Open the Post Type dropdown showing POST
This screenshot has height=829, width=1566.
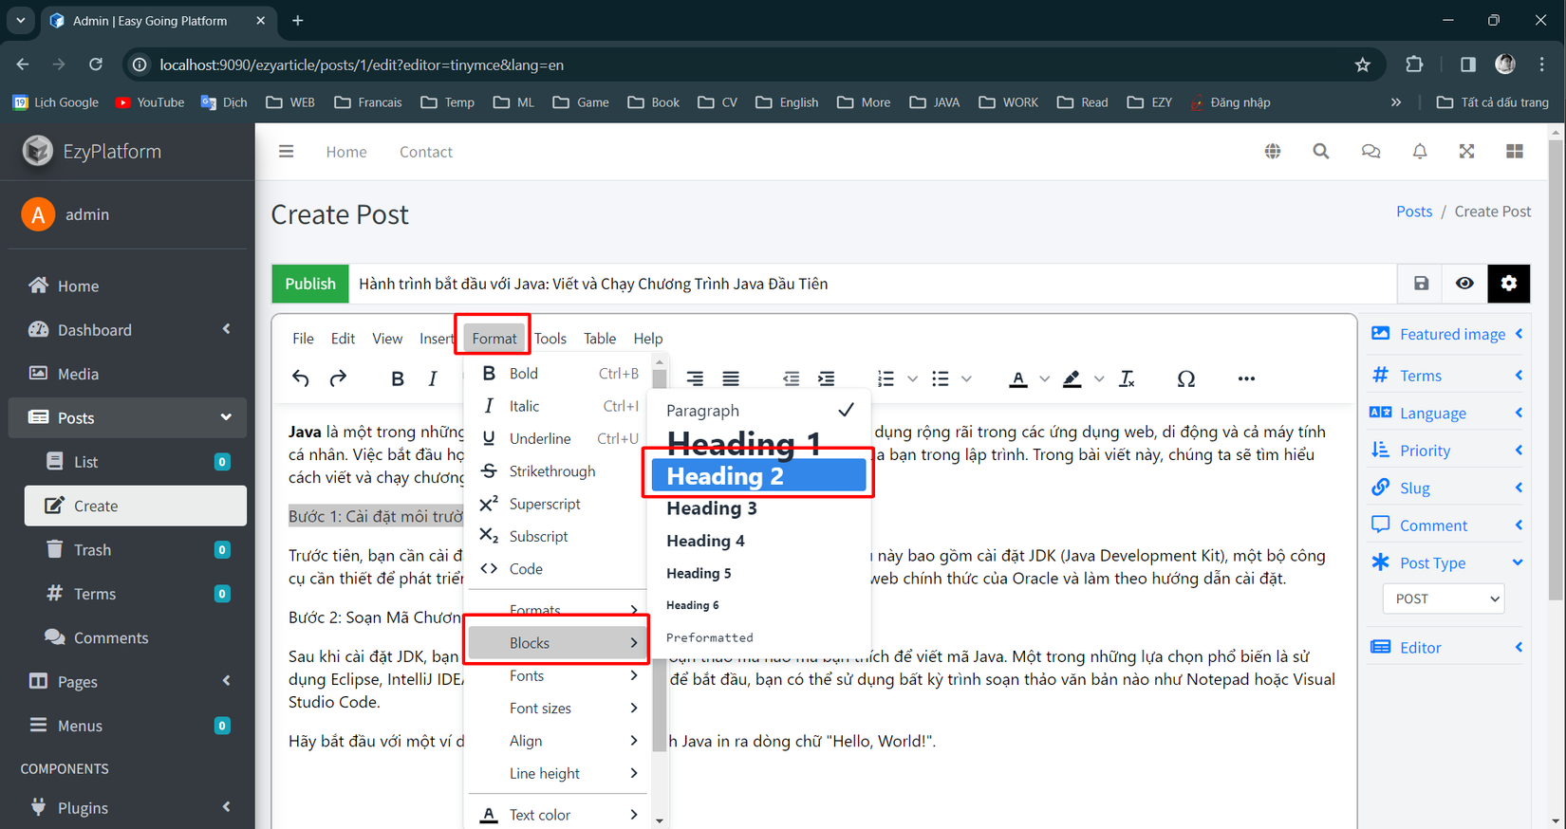point(1444,599)
